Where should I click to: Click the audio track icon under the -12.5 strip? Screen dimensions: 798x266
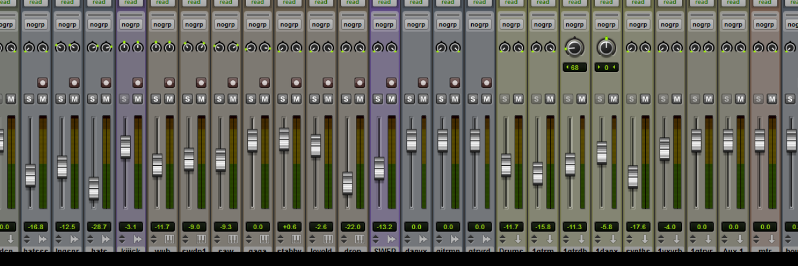pos(74,239)
